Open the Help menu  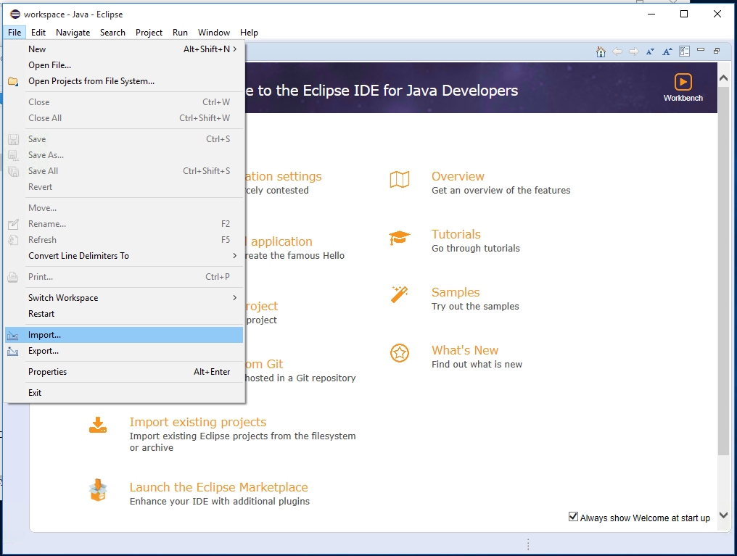tap(249, 33)
